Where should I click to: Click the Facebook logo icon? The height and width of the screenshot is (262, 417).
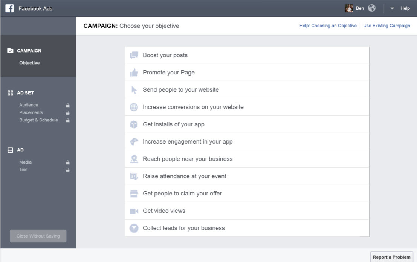9,8
